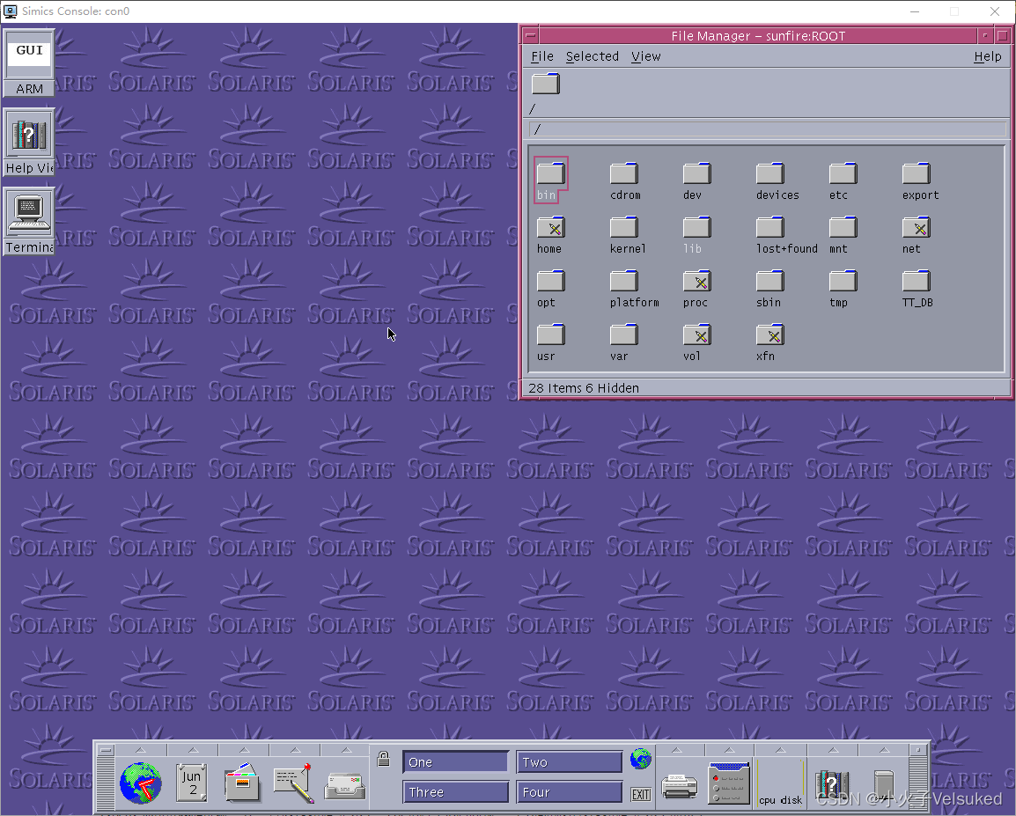Select the locked proc folder icon
This screenshot has width=1016, height=816.
[697, 281]
